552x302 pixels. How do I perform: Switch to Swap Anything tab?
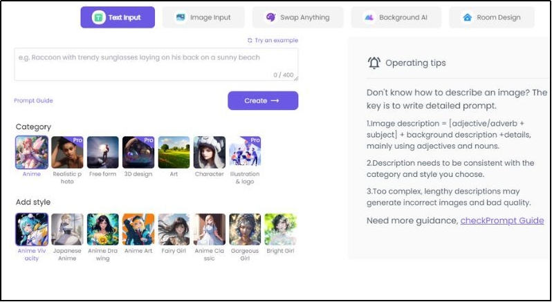(x=298, y=17)
